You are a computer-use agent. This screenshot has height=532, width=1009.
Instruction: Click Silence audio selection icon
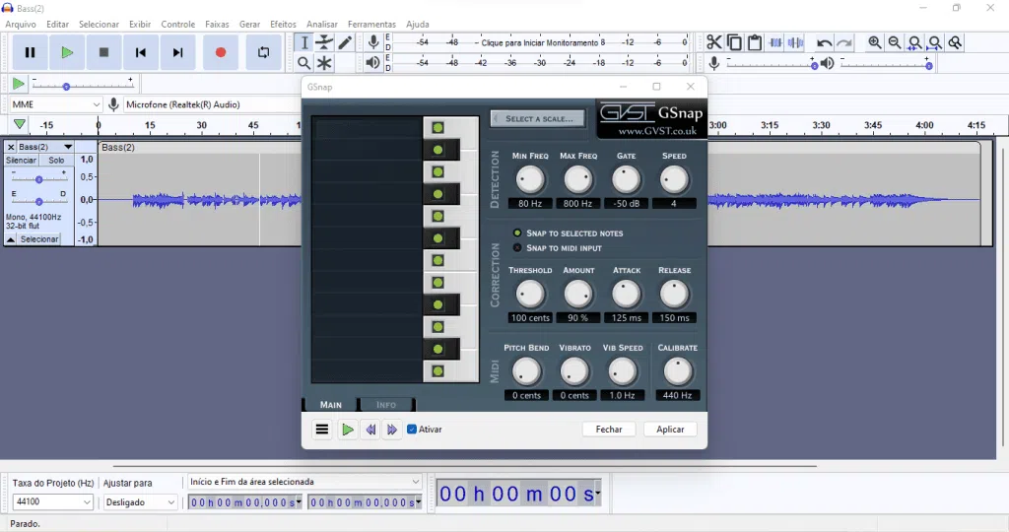tap(796, 42)
